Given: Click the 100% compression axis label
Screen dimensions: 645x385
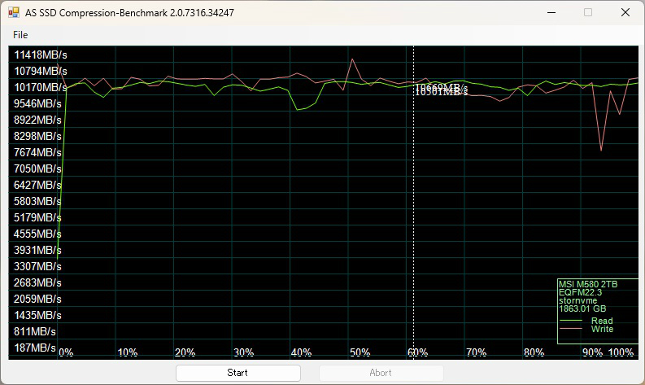Looking at the screenshot, I should (621, 352).
